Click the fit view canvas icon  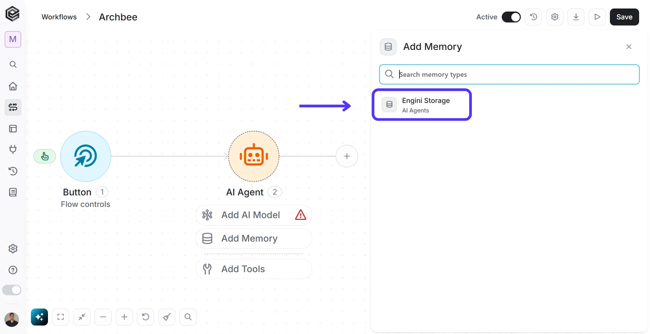tap(61, 317)
